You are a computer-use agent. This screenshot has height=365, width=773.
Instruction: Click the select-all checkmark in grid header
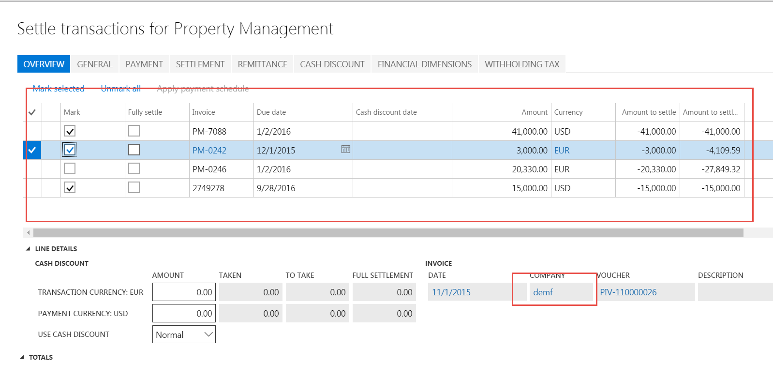point(32,112)
